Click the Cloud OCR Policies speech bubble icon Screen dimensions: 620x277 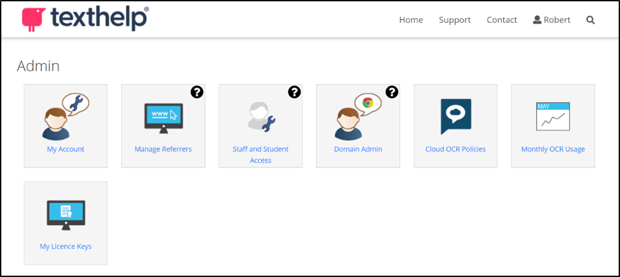456,117
